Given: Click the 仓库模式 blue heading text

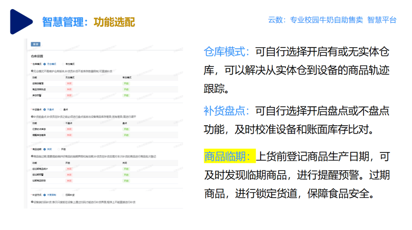Looking at the screenshot, I should 227,52.
